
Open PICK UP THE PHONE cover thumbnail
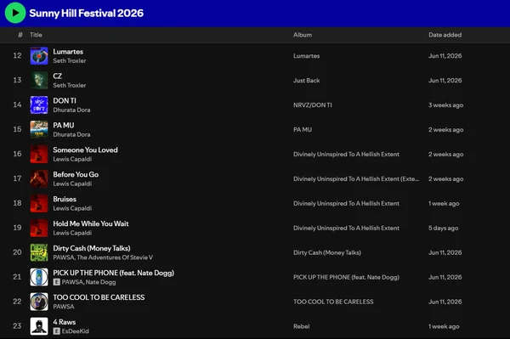(x=39, y=277)
